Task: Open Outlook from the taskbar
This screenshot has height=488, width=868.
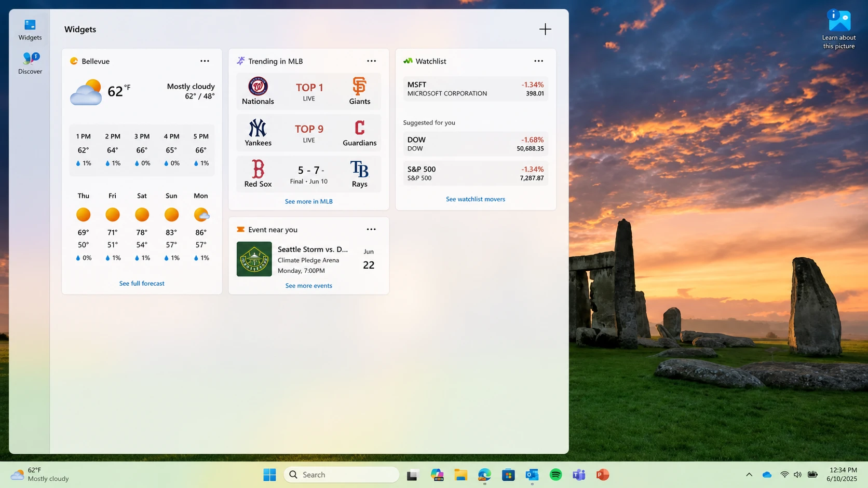Action: 532,475
